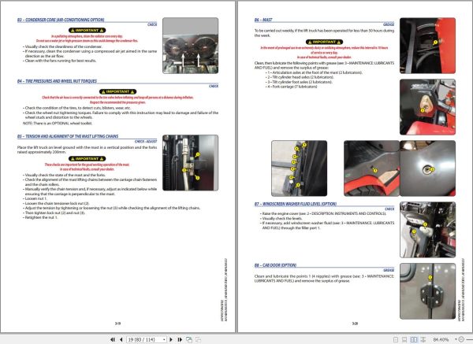Screen dimensions: 473x344
Task: Switch to single page view
Action: tap(396, 339)
